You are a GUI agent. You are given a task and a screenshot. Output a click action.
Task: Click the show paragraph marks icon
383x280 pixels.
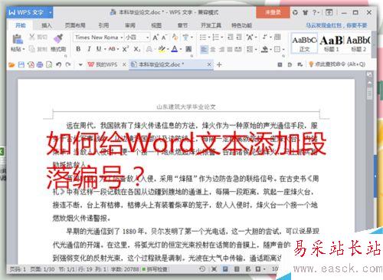(266, 37)
